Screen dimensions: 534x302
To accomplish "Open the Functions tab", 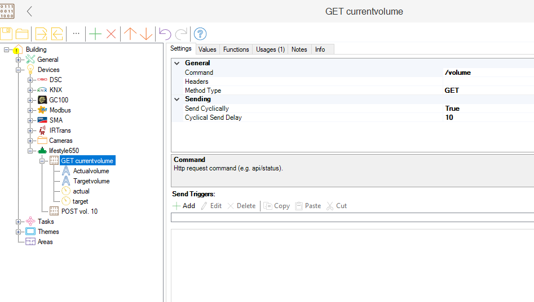I will click(236, 49).
